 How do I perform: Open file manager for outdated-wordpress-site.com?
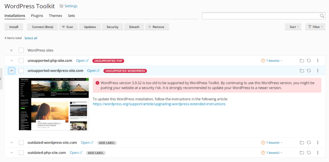click(302, 142)
